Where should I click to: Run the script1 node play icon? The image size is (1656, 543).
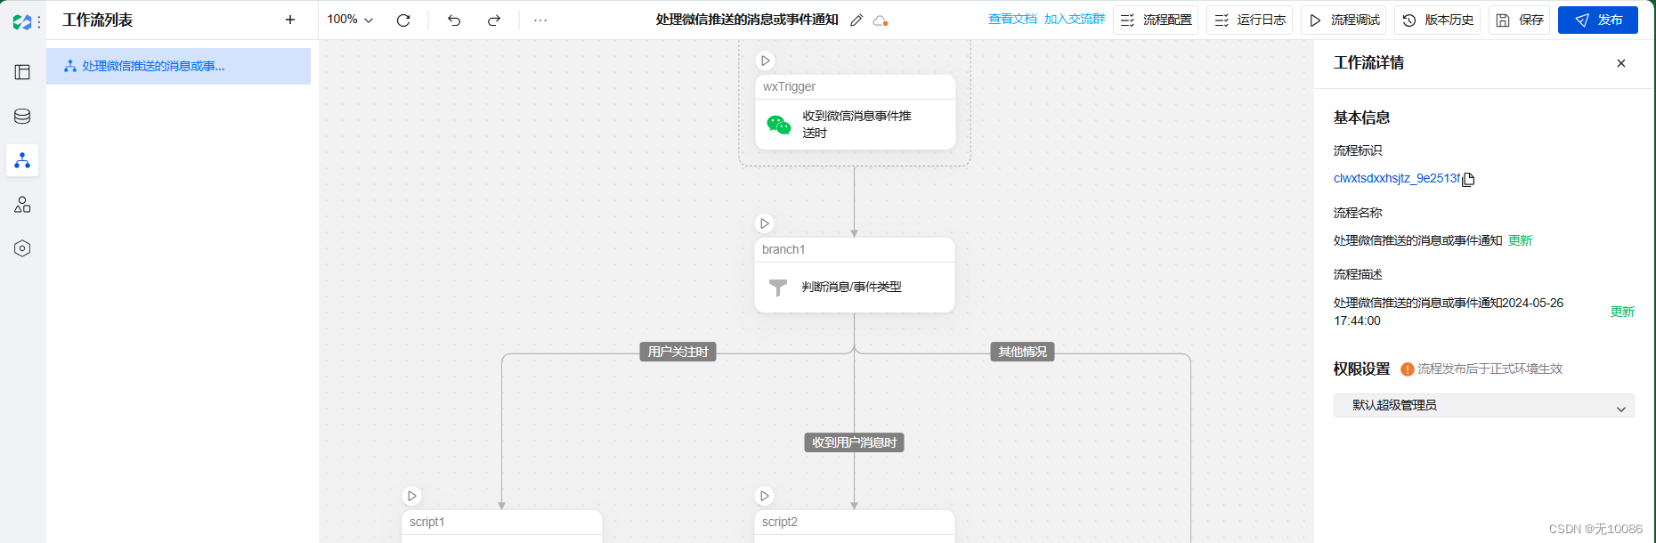click(x=411, y=496)
